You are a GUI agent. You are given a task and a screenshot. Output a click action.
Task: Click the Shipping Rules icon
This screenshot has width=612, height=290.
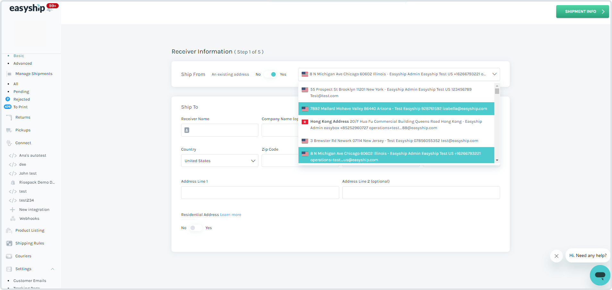9,243
